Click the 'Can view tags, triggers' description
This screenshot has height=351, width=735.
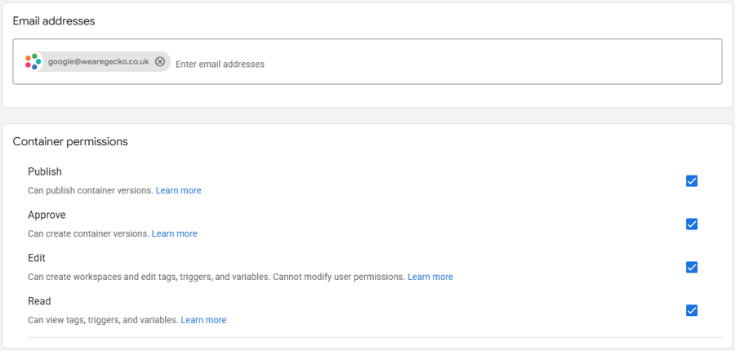[x=103, y=320]
